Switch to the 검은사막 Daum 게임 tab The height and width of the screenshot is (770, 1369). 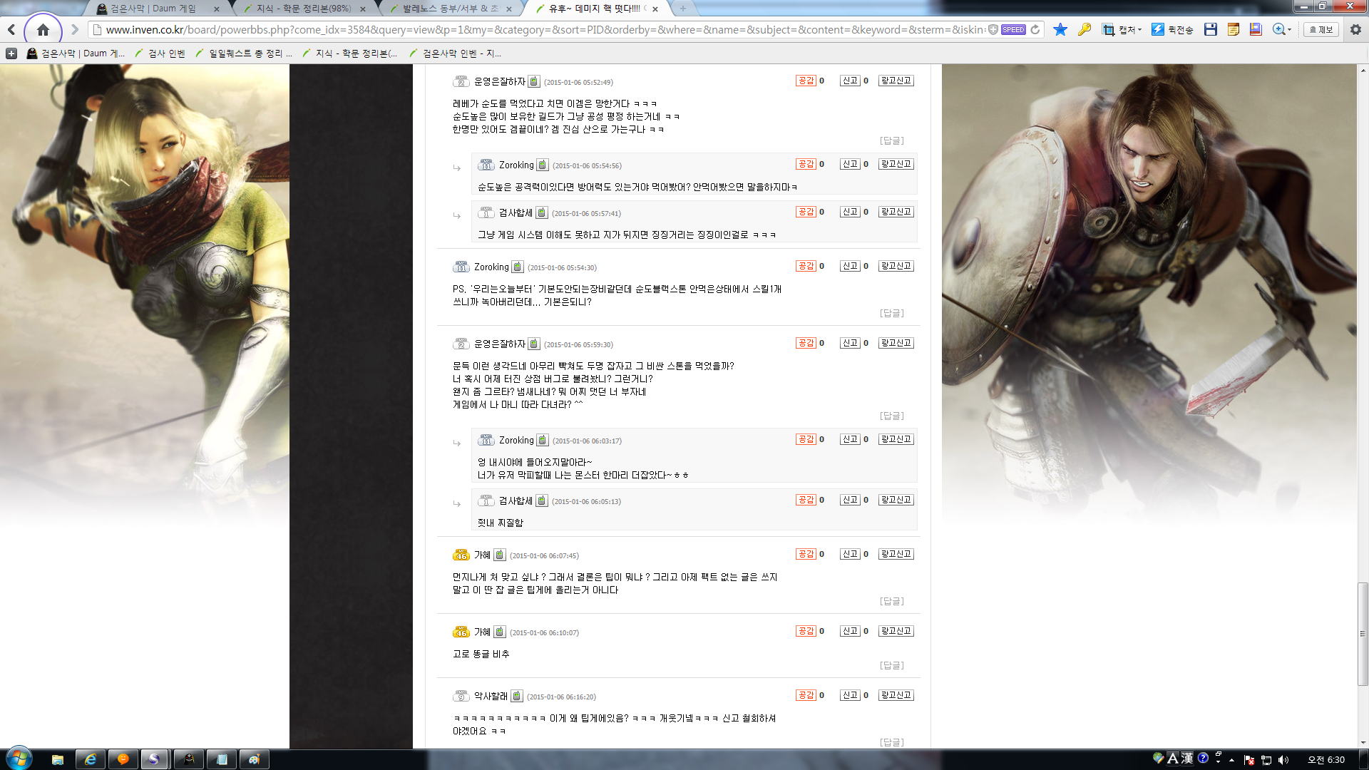tap(153, 9)
